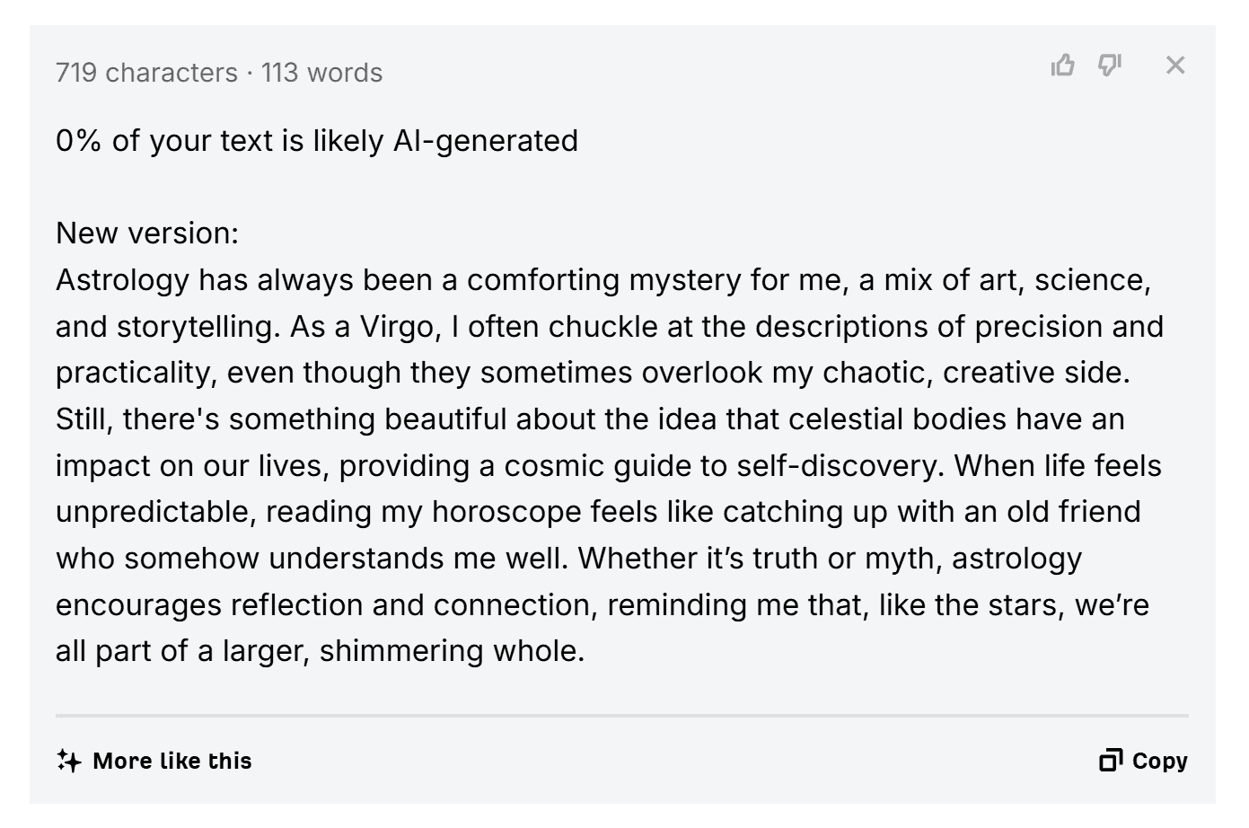
Task: Click the 719 characters count
Action: pos(146,73)
